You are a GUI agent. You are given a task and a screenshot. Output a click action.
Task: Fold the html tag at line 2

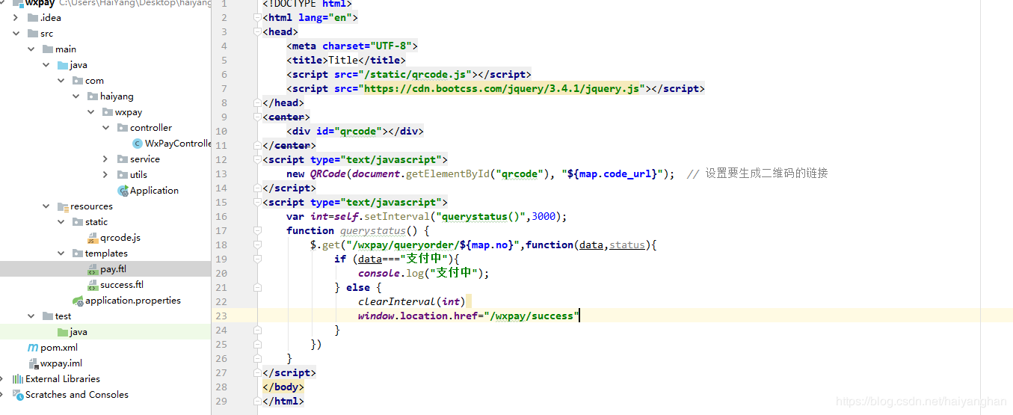click(256, 17)
